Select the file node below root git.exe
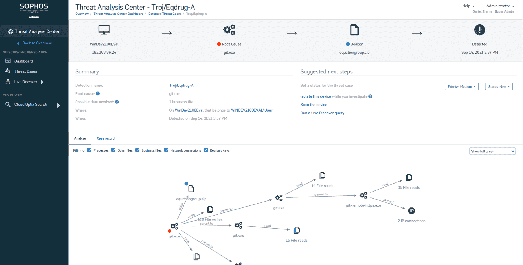523x265 pixels. (196, 257)
